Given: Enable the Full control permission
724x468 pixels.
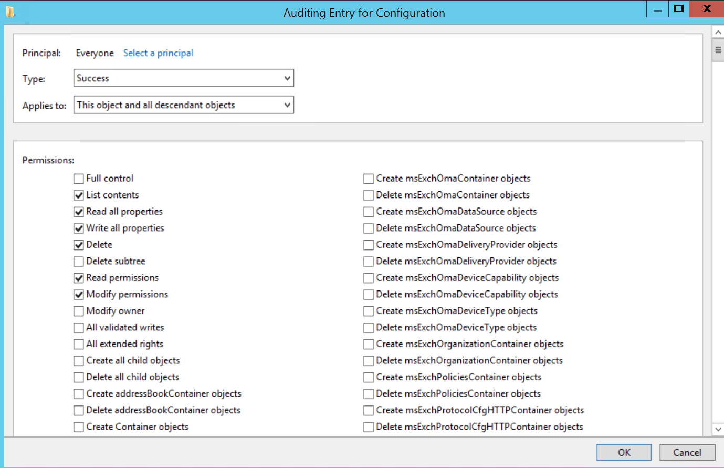Looking at the screenshot, I should coord(78,179).
